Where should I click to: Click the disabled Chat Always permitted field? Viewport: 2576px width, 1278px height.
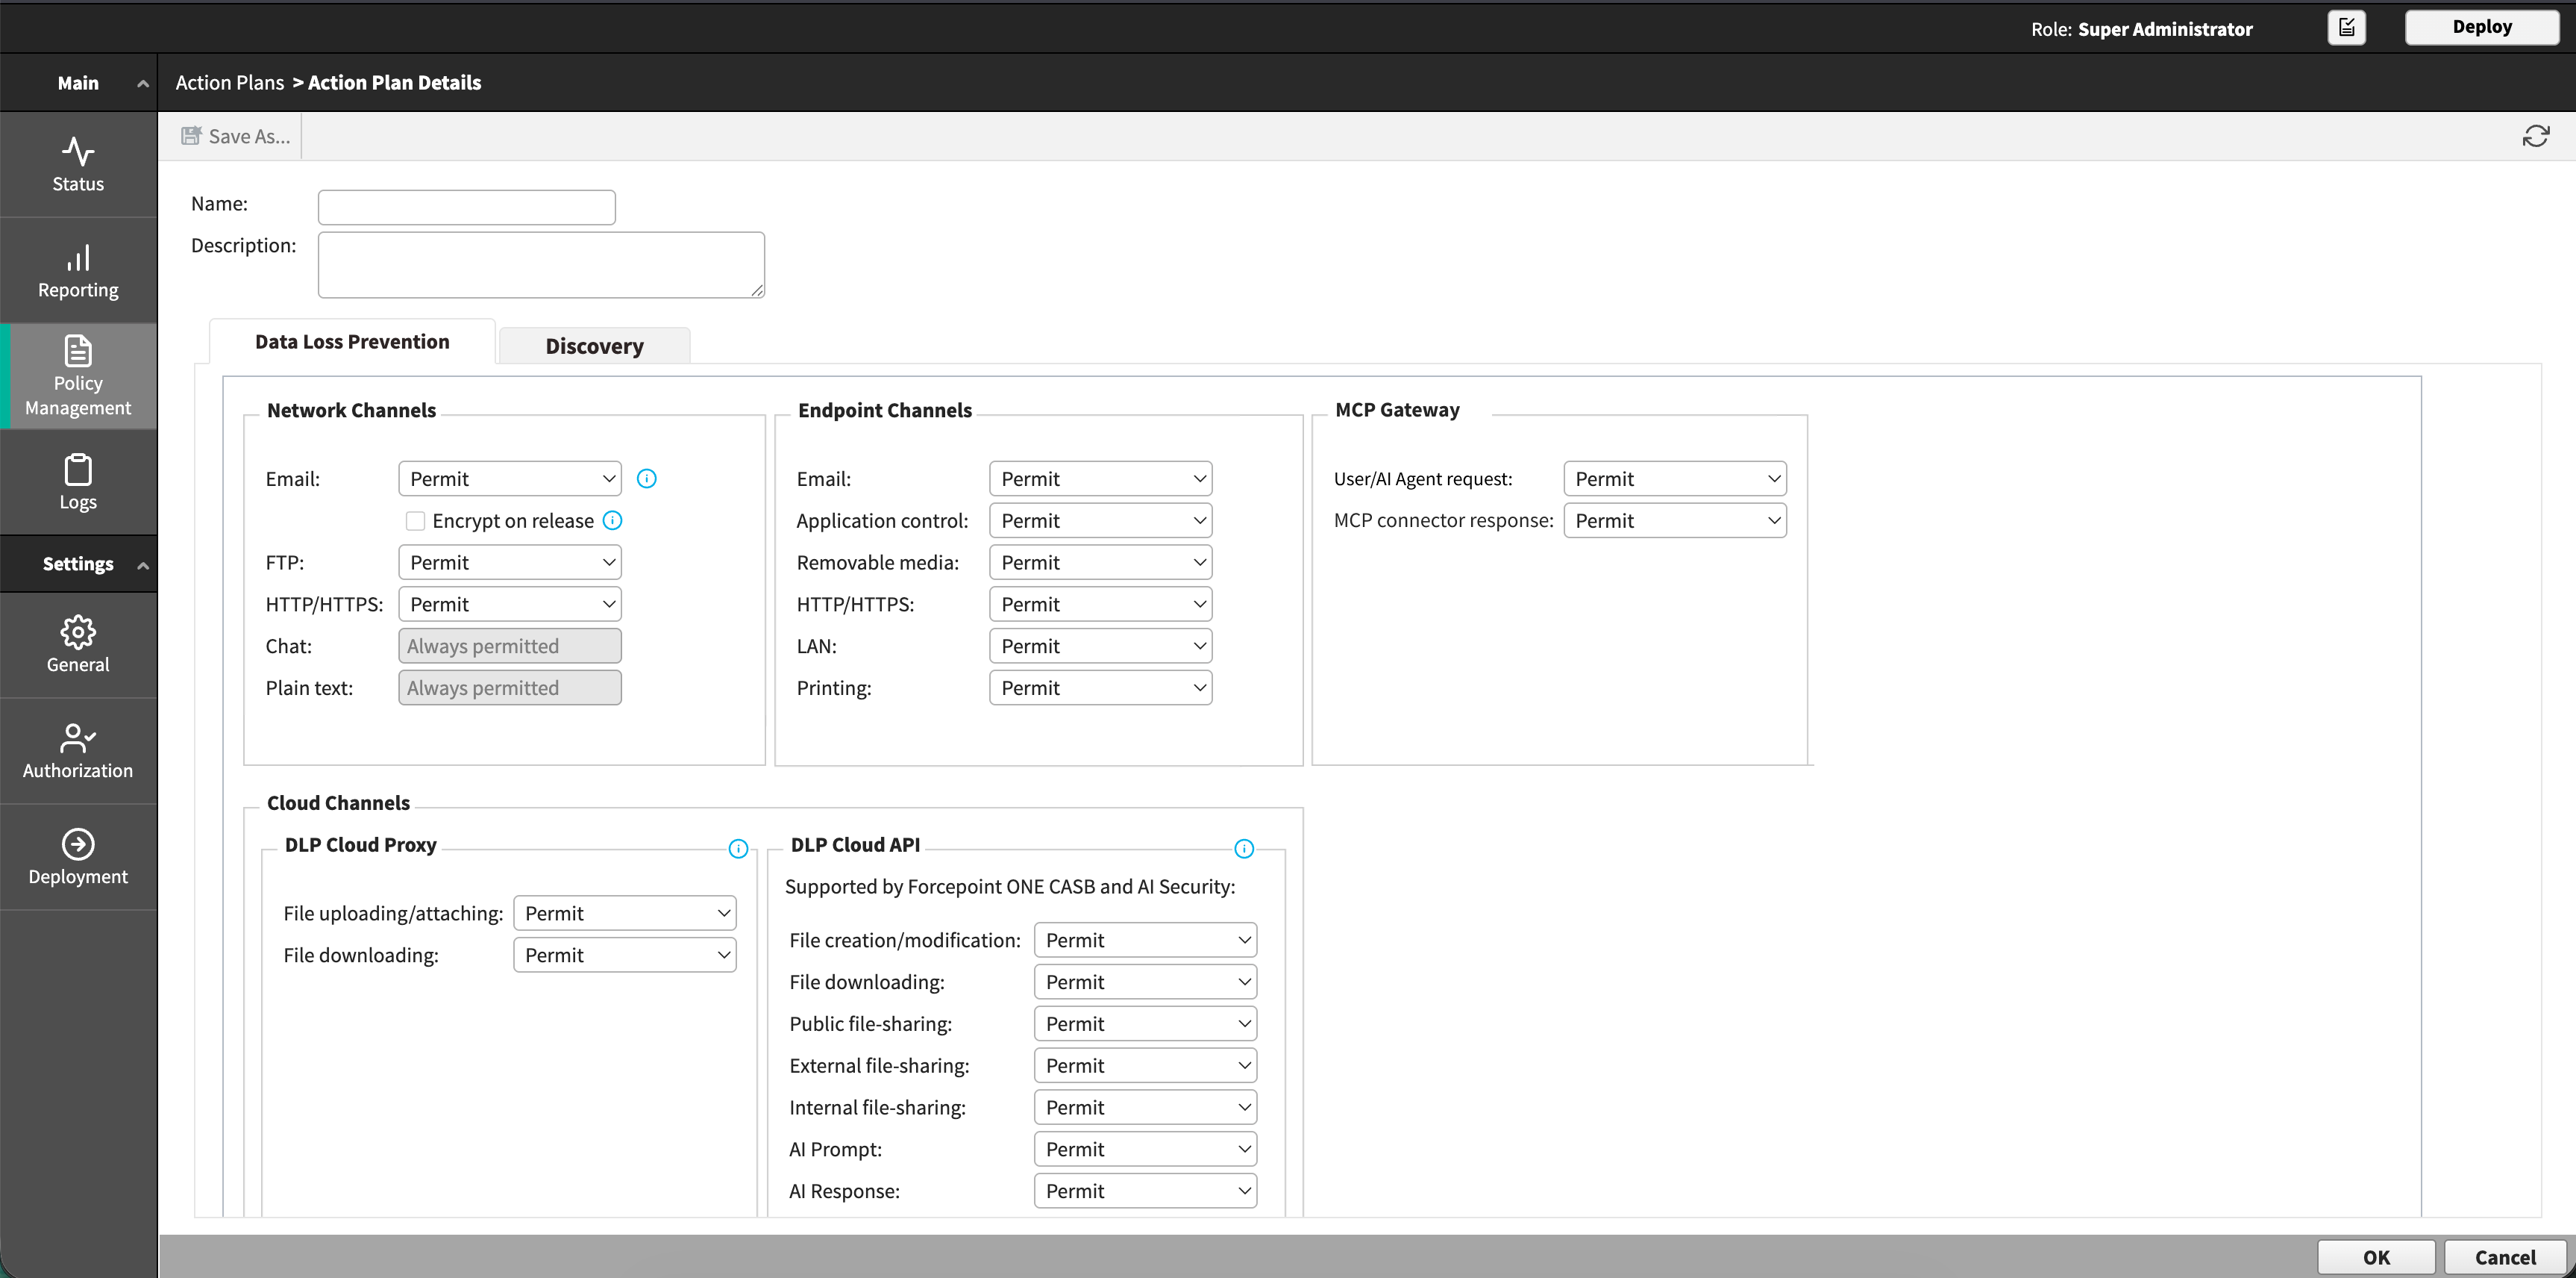tap(510, 646)
